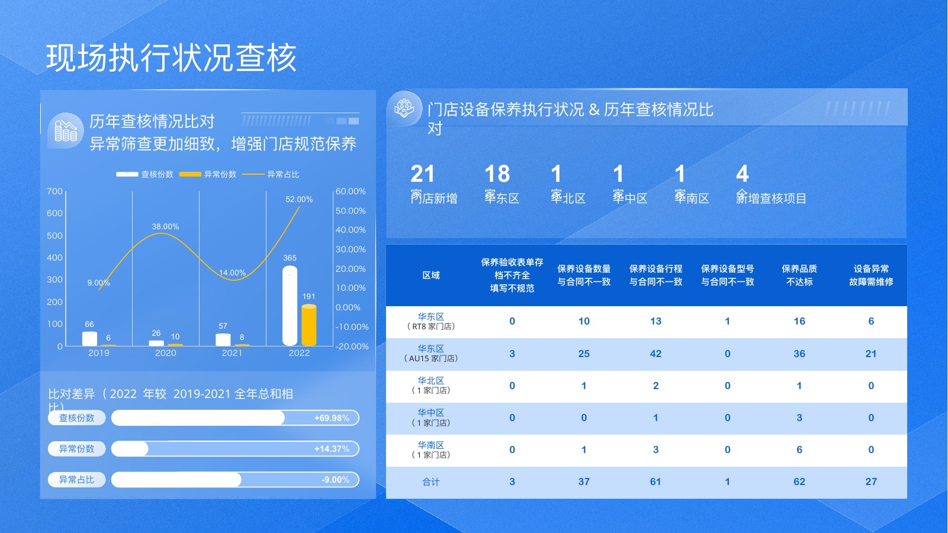Click the bar chart icon beside 历年查核情况比对
Image resolution: width=948 pixels, height=533 pixels.
point(66,130)
